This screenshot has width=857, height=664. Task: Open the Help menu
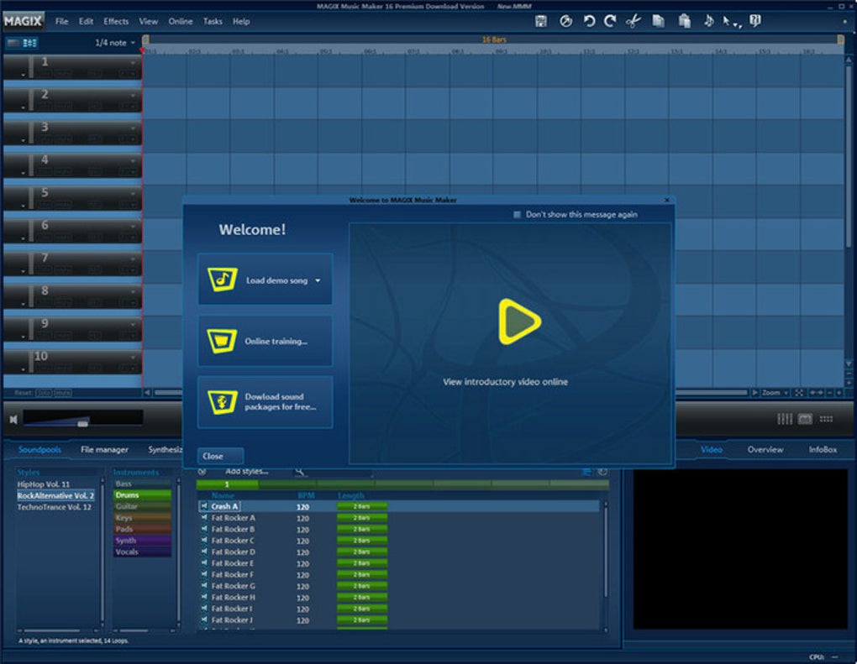[241, 21]
